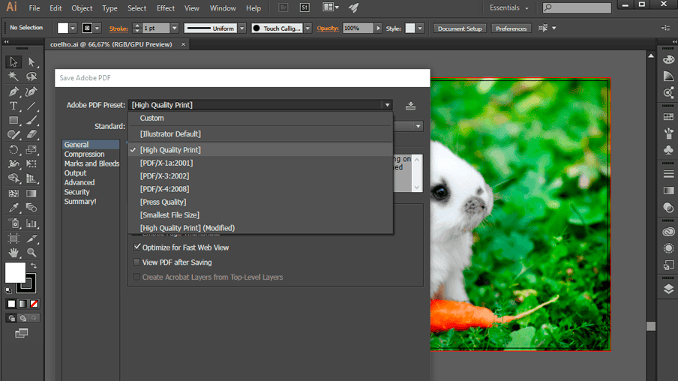This screenshot has width=678, height=381.
Task: Disable Optimize for Fast Web View
Action: point(136,247)
